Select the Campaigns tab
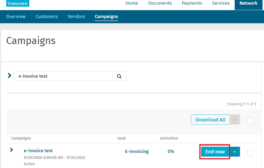This screenshot has height=168, width=264. [106, 16]
